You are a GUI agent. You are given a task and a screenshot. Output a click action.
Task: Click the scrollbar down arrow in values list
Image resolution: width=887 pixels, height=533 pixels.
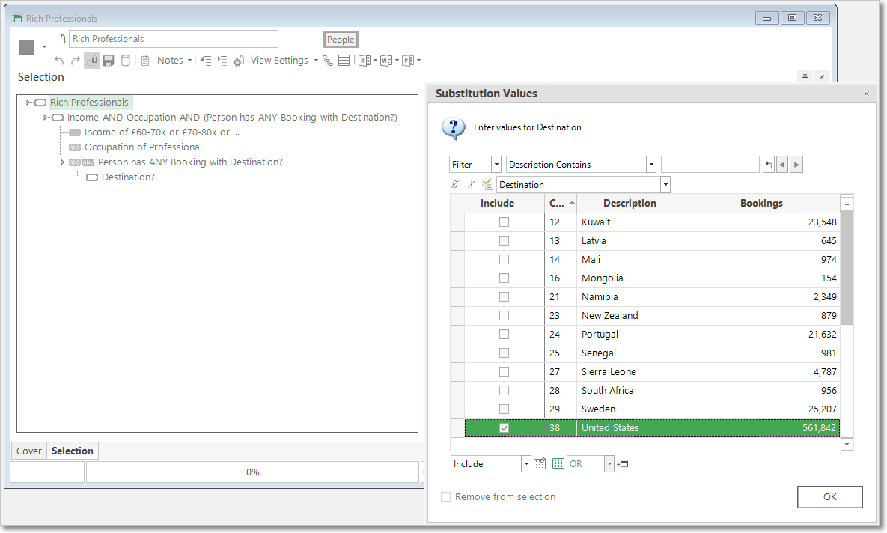(847, 445)
